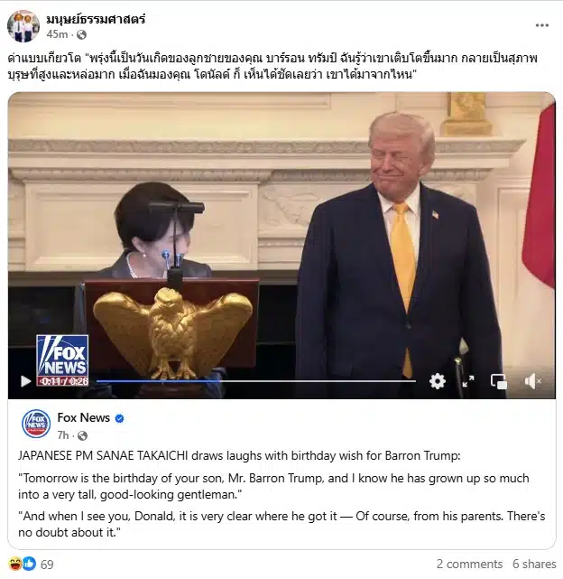Viewport: 563px width, 579px height.
Task: Seek along the video progress bar
Action: pos(256,381)
